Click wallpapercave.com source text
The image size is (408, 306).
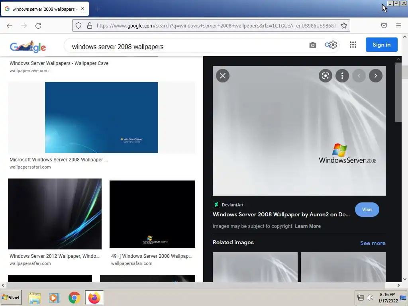tap(29, 71)
